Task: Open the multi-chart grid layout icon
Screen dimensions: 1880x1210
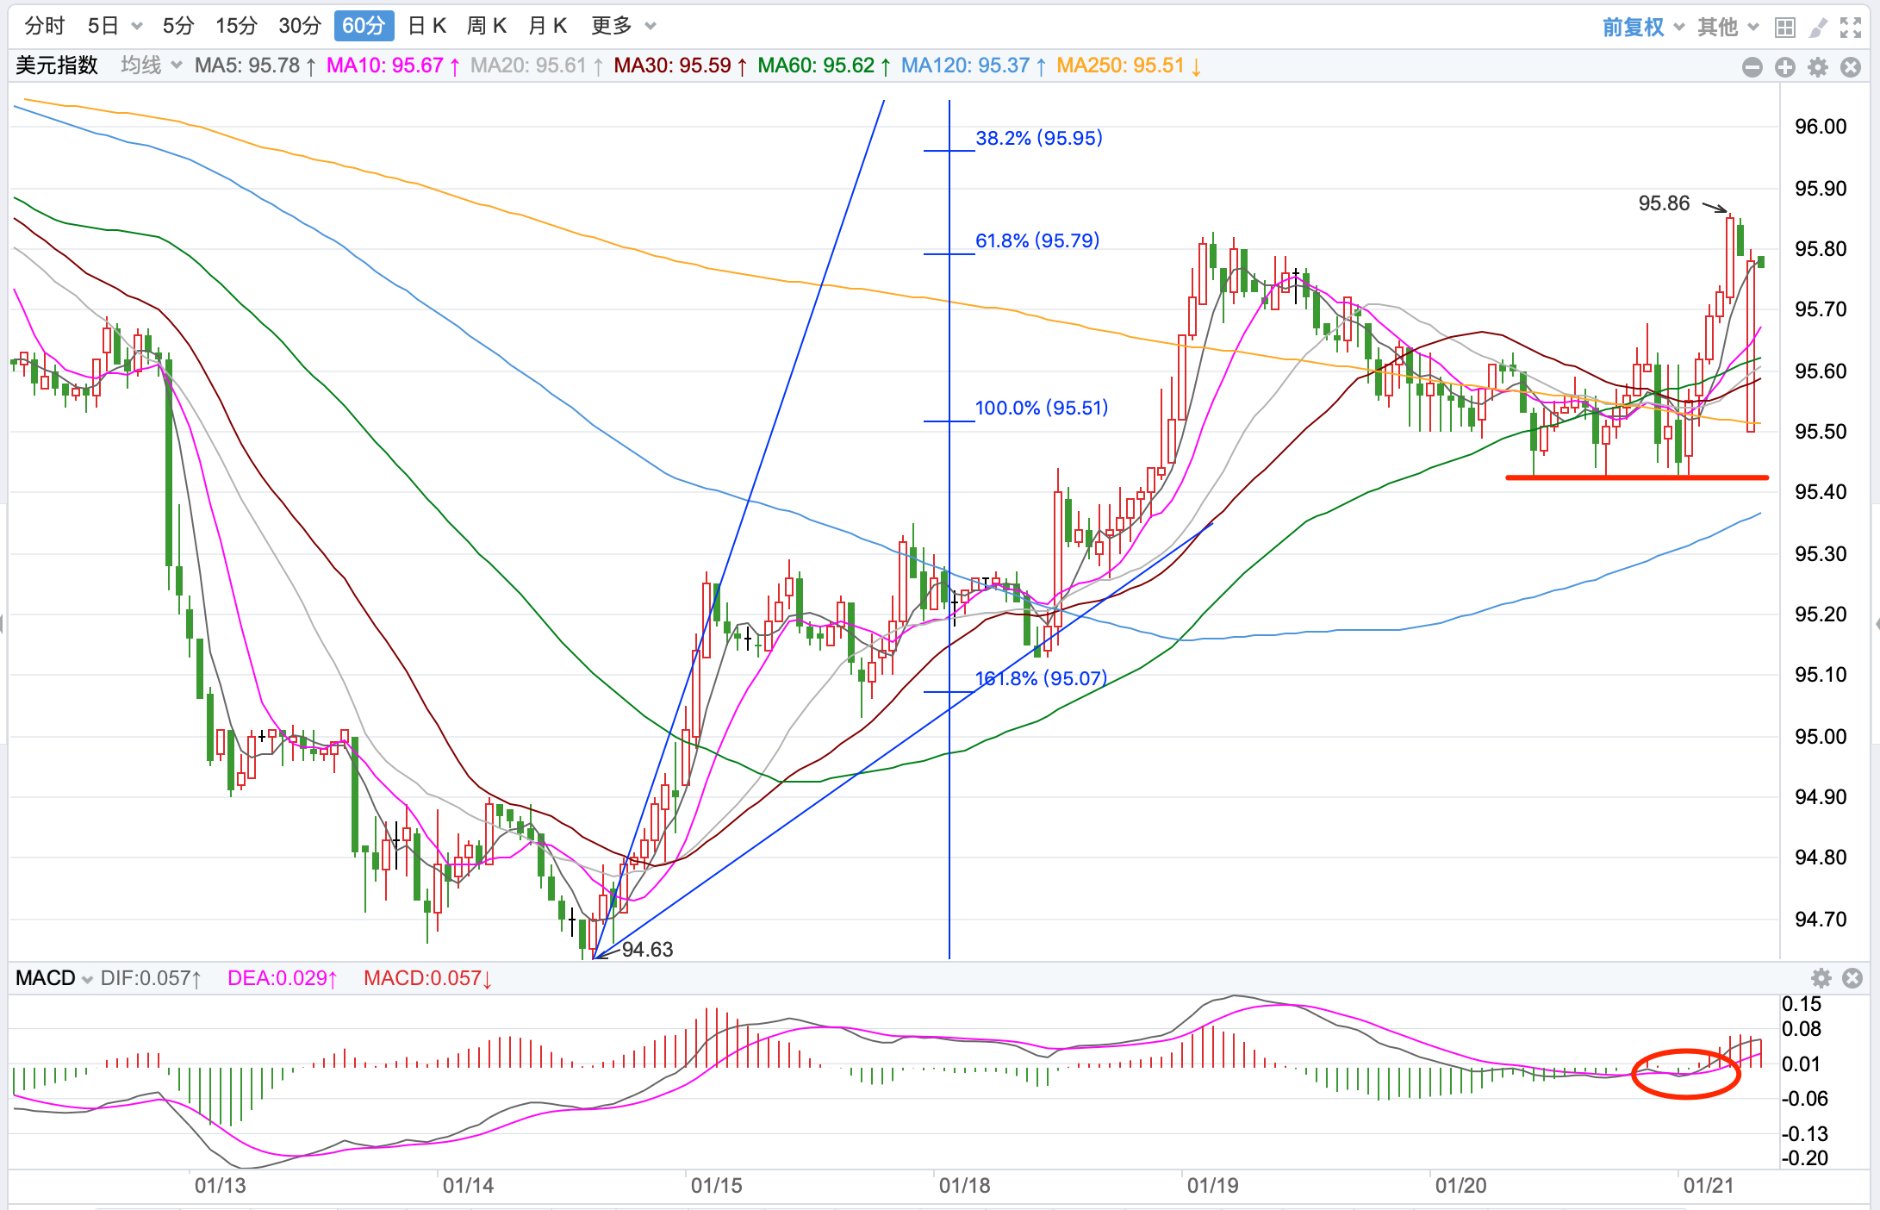Action: pos(1784,28)
